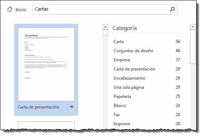The height and width of the screenshot is (137, 202).
Task: Click the magnifier search icon
Action: click(172, 9)
